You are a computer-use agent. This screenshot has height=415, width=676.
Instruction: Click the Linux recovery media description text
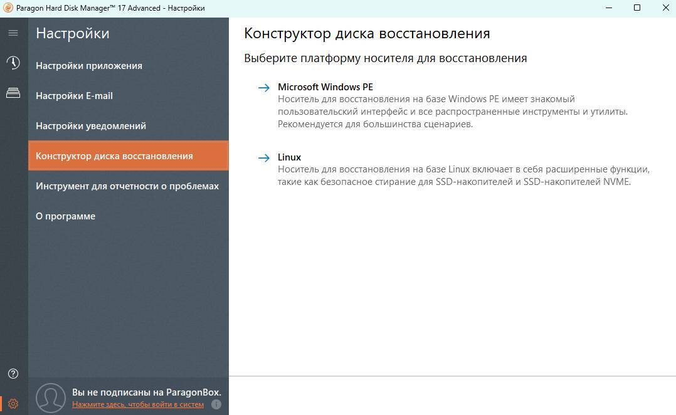463,176
